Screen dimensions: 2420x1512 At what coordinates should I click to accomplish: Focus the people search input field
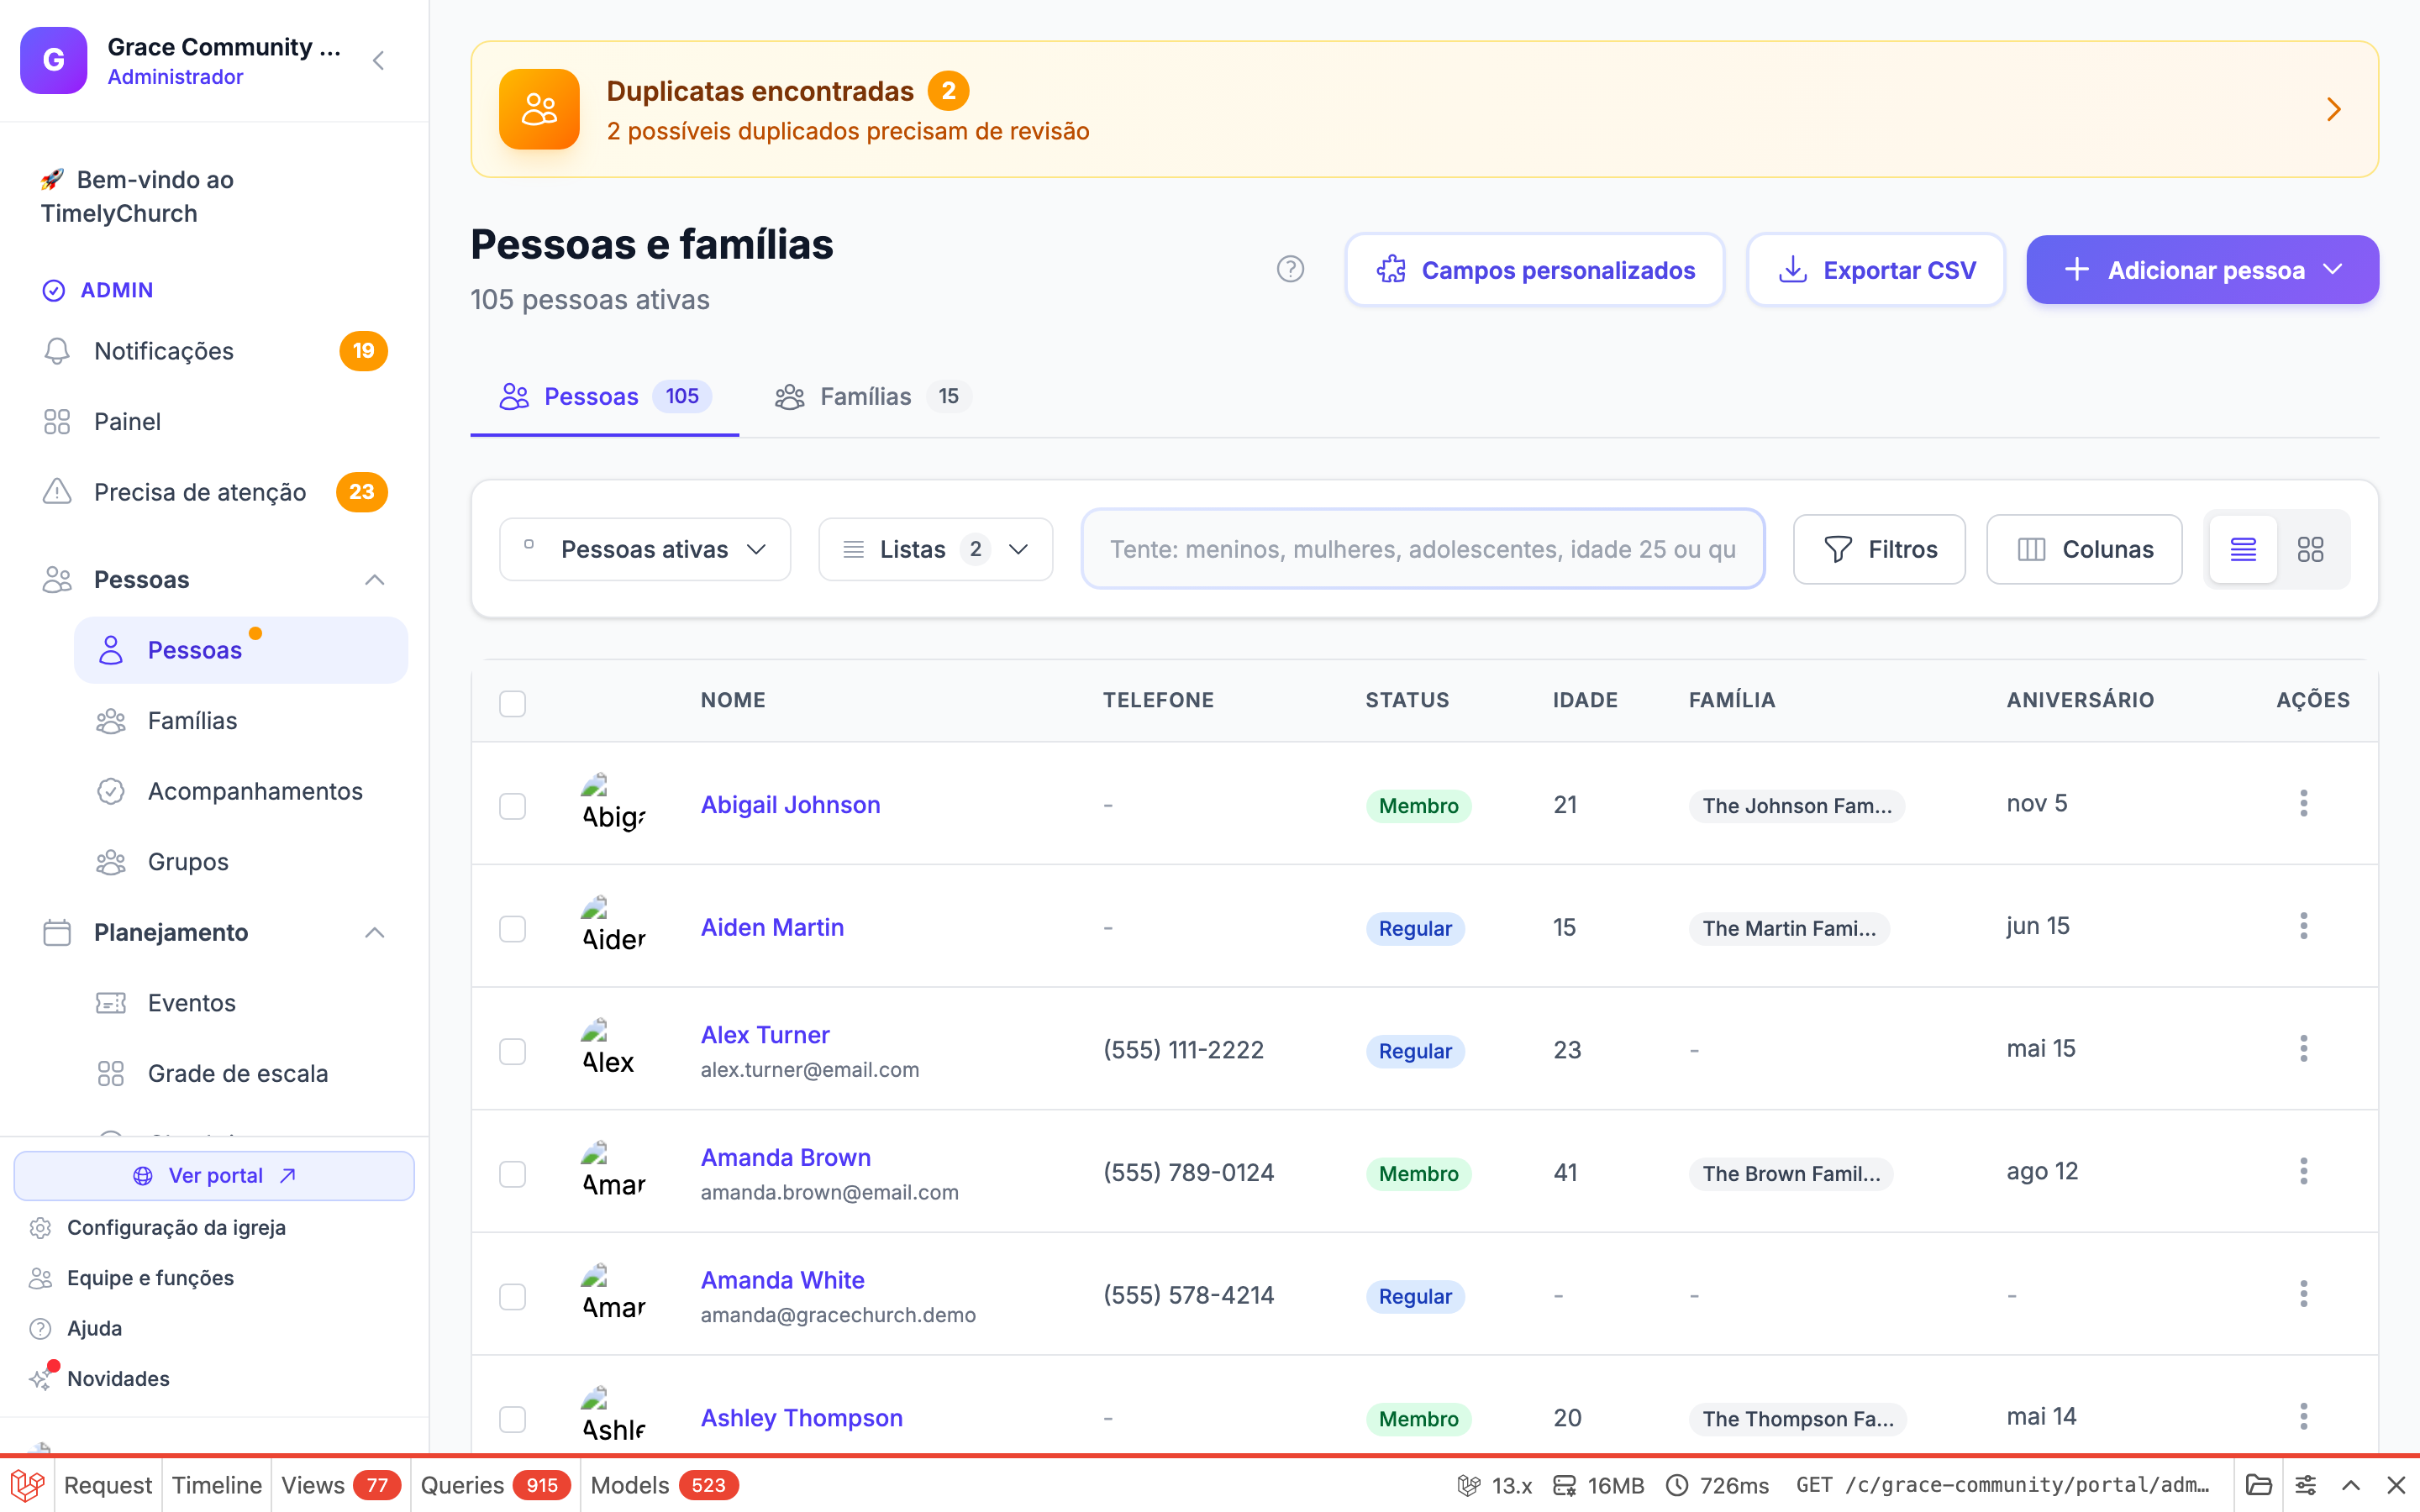pos(1422,549)
